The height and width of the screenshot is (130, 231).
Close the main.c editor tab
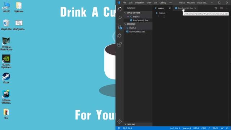(x=170, y=8)
